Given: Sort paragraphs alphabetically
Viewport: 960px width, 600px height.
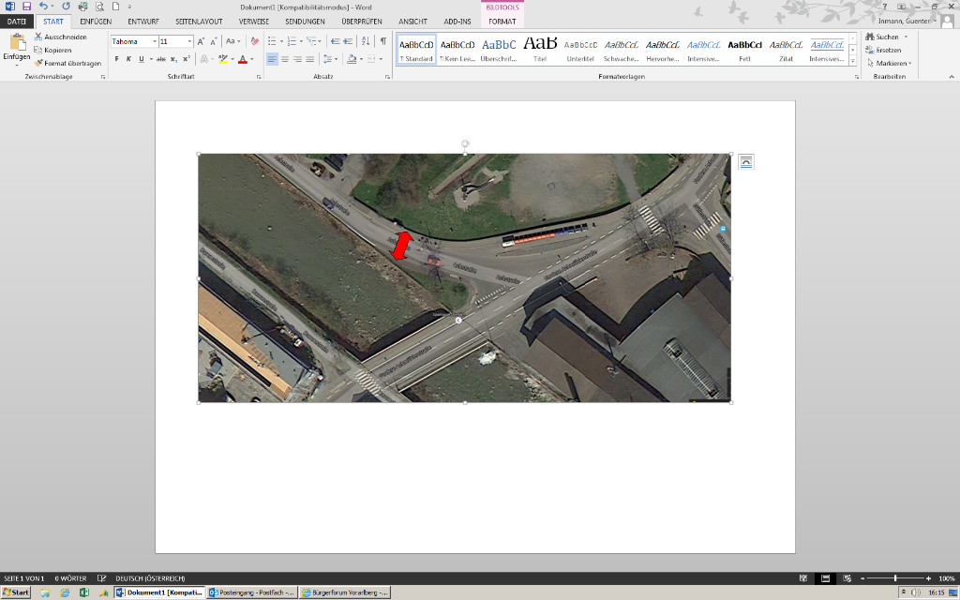Looking at the screenshot, I should coord(366,41).
